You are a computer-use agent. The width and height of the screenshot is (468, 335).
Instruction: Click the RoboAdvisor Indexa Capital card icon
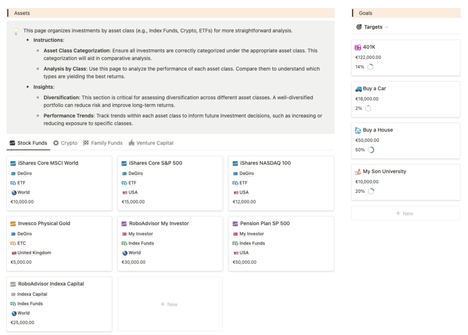click(13, 284)
